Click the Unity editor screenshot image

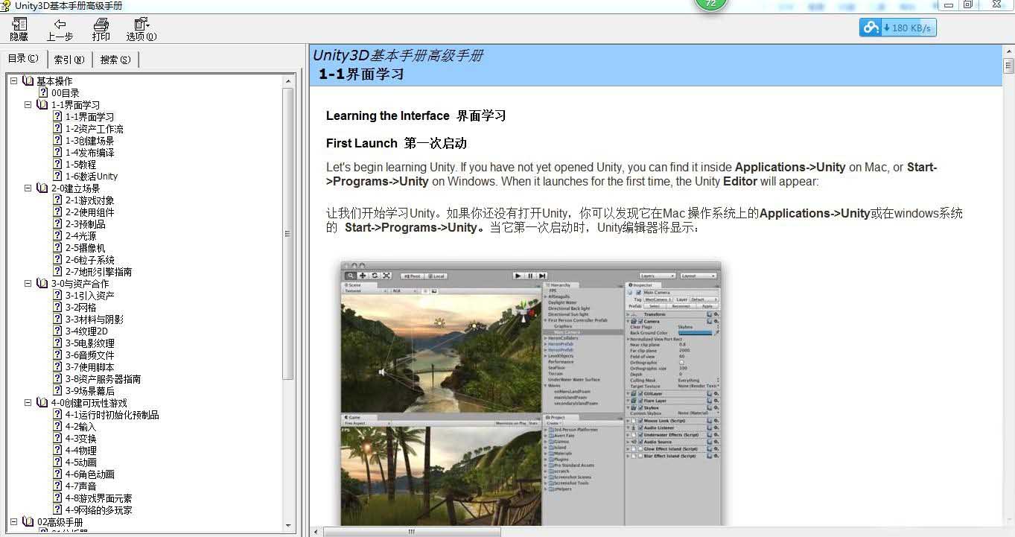[531, 393]
